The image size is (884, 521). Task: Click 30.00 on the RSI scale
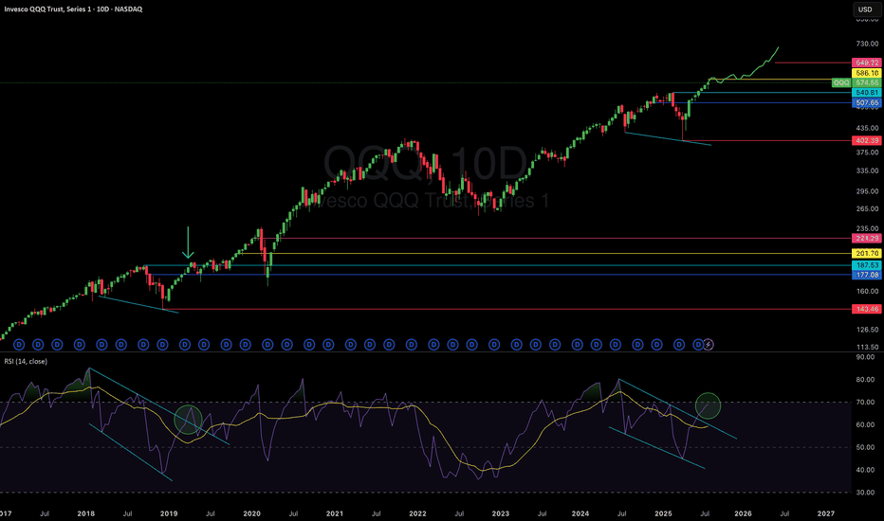point(865,493)
